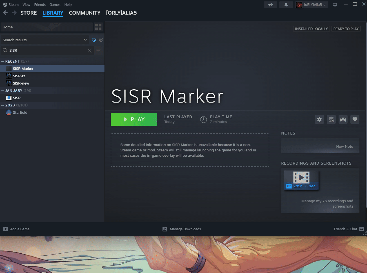Open the [ORLY]ALIA5 profile tab
The image size is (367, 273).
click(121, 13)
